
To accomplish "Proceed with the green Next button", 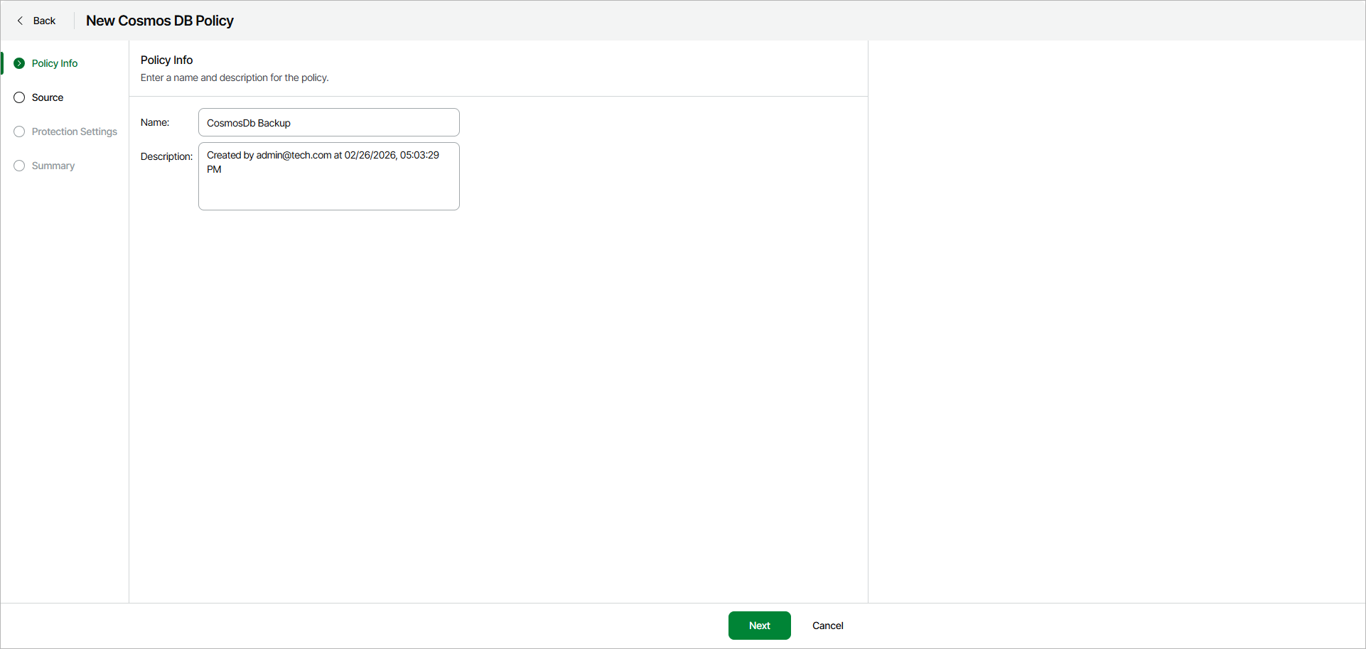I will 760,626.
